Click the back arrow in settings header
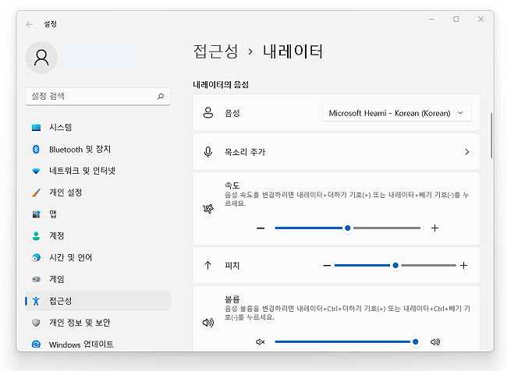The image size is (507, 371). [30, 24]
